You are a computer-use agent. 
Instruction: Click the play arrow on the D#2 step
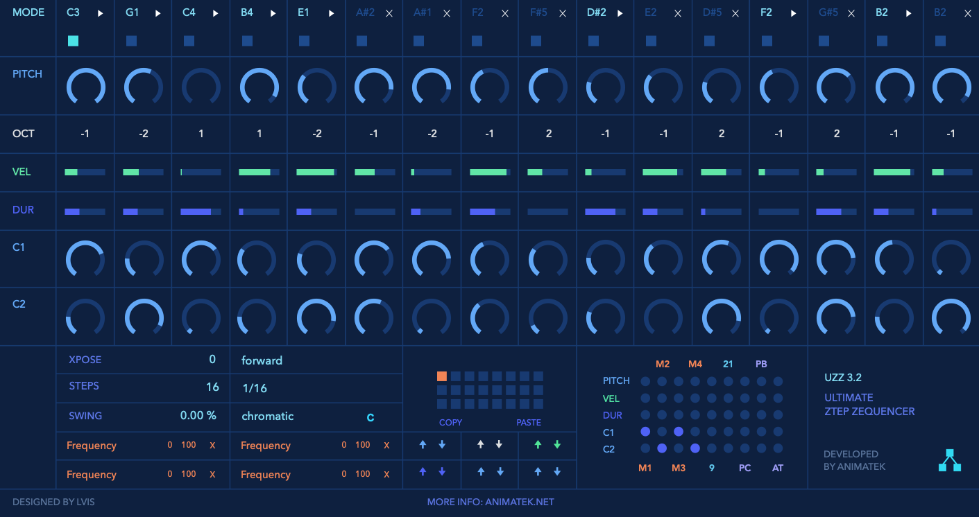click(620, 13)
